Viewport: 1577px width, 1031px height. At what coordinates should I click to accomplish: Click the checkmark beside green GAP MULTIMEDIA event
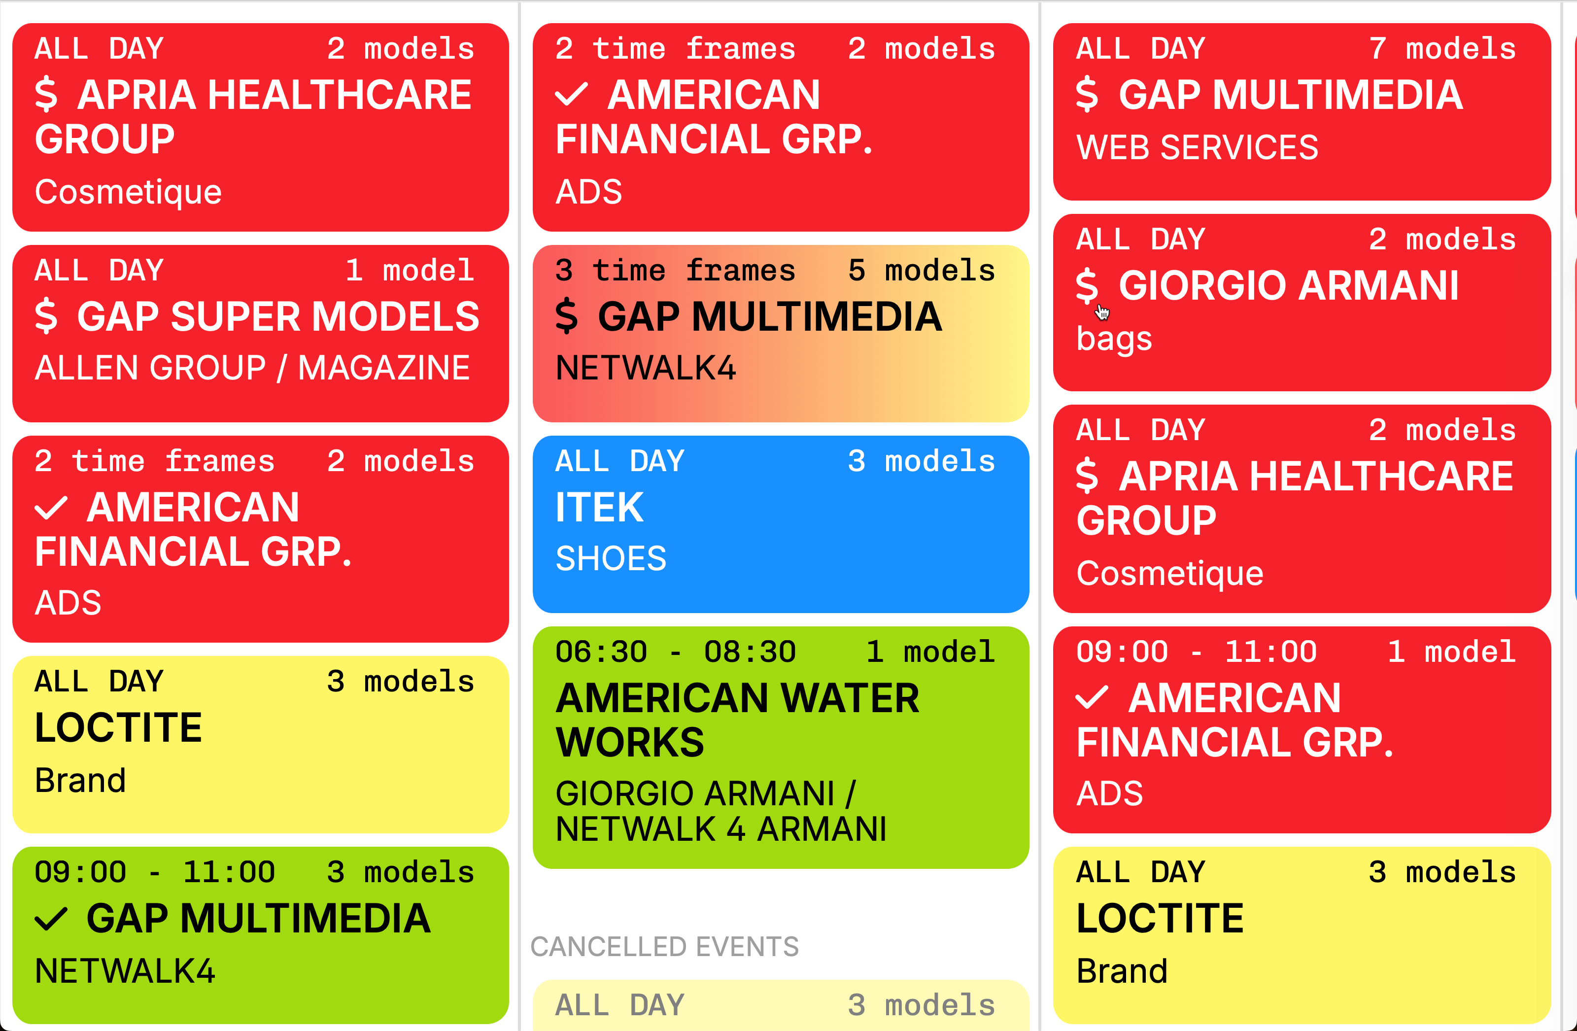(51, 919)
